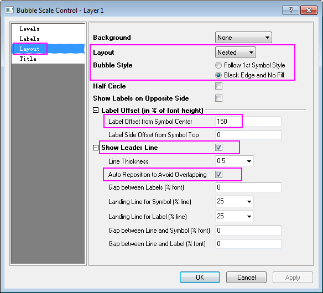The height and width of the screenshot is (293, 323).
Task: Uncheck Auto Reposition to Avoid Overlapping
Action: pyautogui.click(x=218, y=175)
